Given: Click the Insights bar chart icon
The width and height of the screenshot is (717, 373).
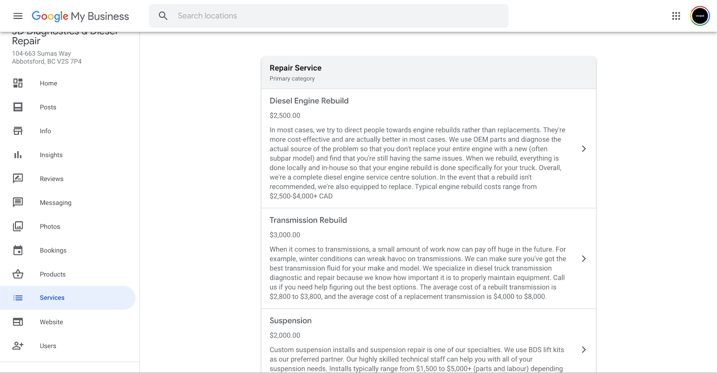Looking at the screenshot, I should (x=18, y=155).
